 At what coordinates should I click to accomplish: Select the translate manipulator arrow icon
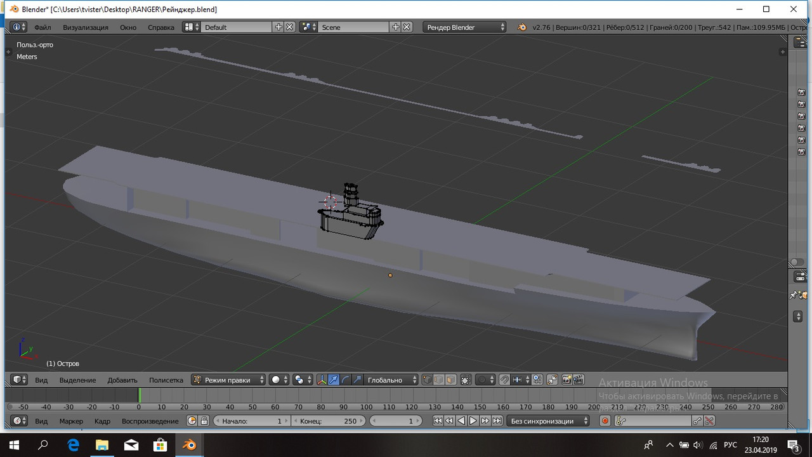click(334, 380)
